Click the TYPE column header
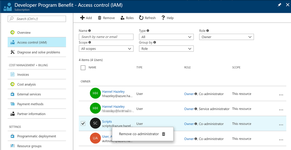The image size is (291, 150). coord(139,67)
